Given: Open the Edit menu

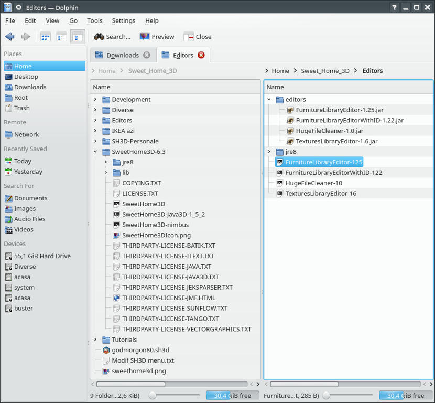Looking at the screenshot, I should point(30,20).
